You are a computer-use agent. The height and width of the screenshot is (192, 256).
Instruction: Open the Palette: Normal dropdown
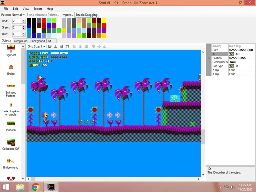click(13, 15)
